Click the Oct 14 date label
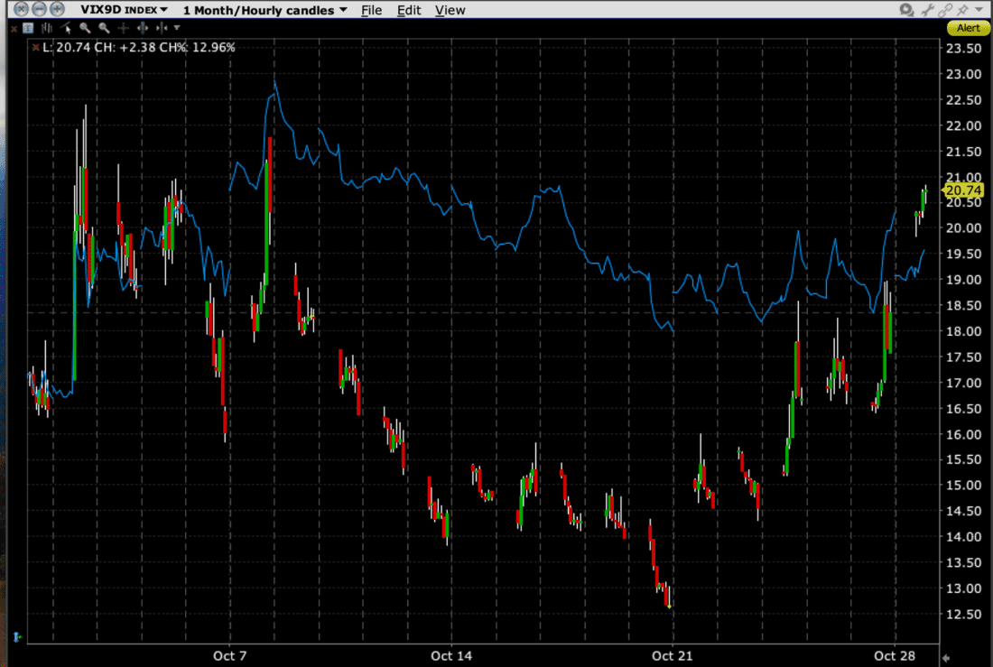 (x=450, y=655)
